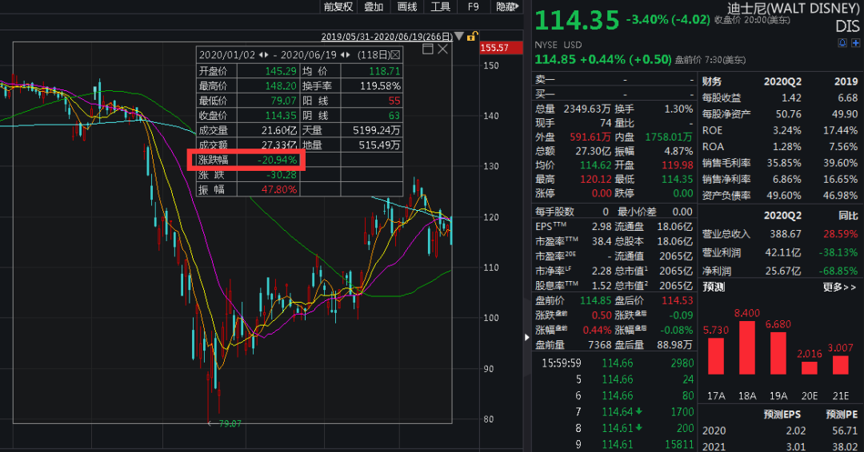Click the 隐藏 hide panel button

tap(506, 7)
